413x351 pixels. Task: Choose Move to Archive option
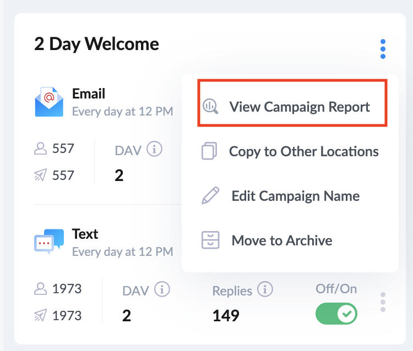[281, 240]
